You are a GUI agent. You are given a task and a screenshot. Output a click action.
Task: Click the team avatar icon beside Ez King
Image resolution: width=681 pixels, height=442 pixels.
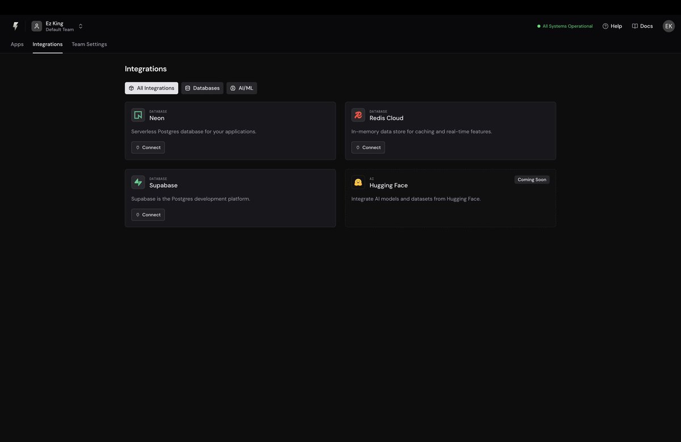coord(37,26)
